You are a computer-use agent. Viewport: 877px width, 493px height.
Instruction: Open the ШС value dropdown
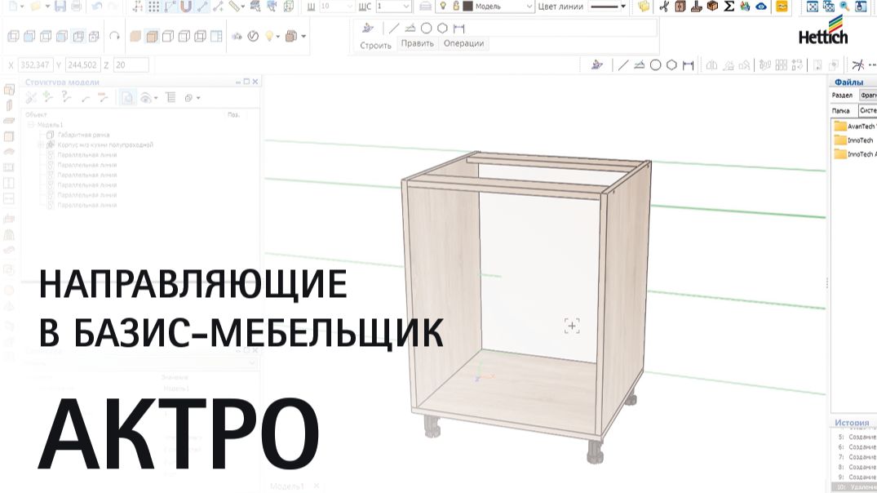click(406, 7)
